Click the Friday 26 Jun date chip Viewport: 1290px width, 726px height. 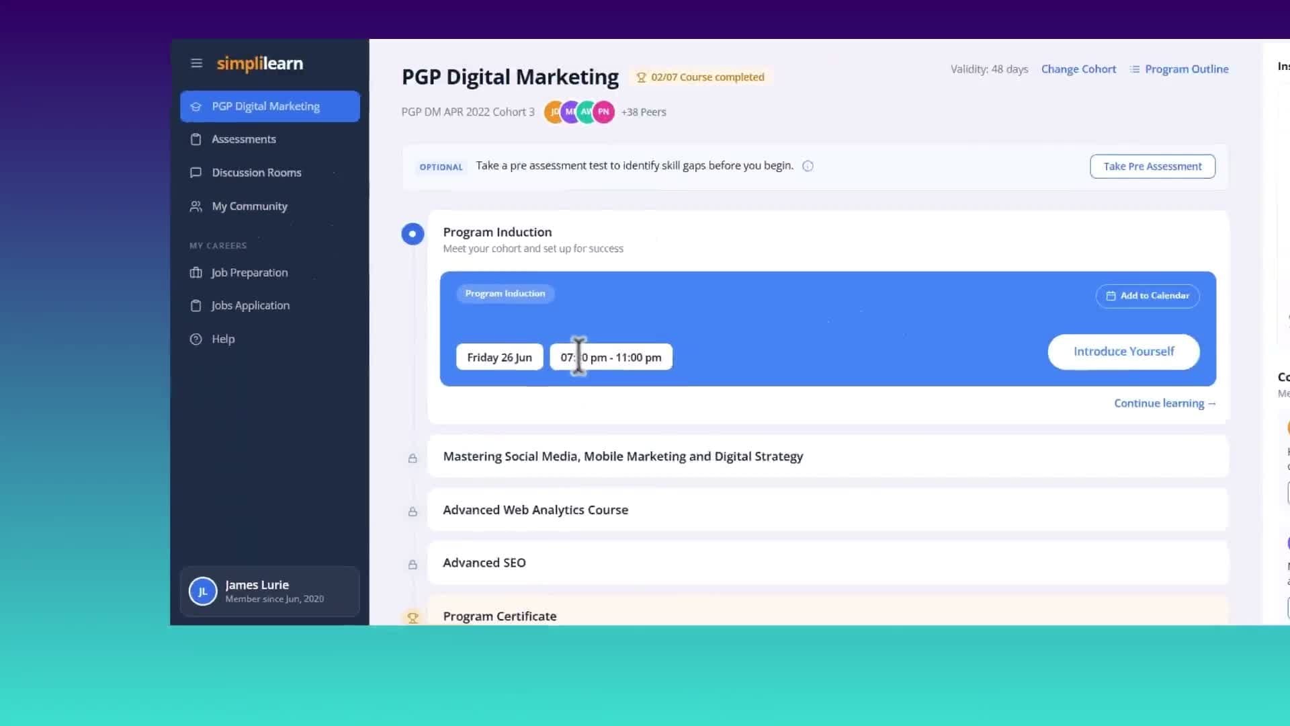point(499,357)
